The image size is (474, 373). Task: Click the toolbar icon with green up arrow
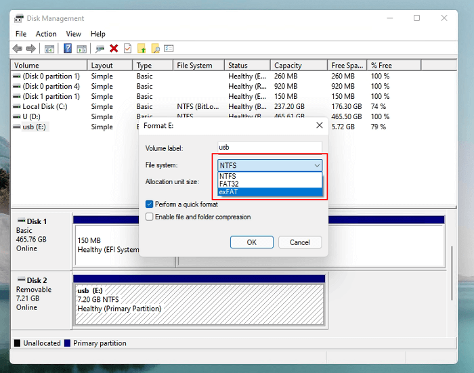tap(142, 49)
